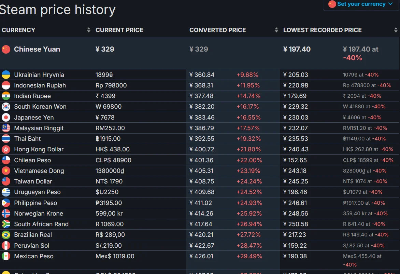400x274 pixels.
Task: Click the Malaysian flag icon
Action: pos(6,128)
